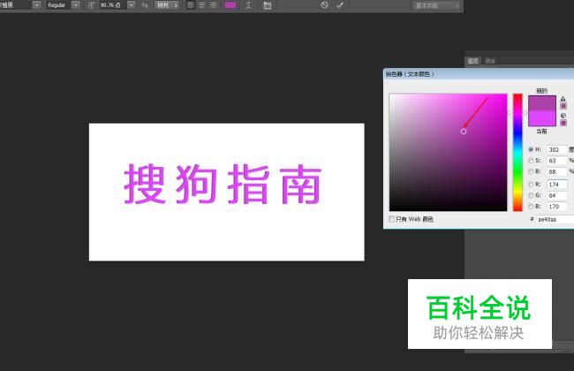
Task: Click the new color preview swatch
Action: (x=542, y=103)
